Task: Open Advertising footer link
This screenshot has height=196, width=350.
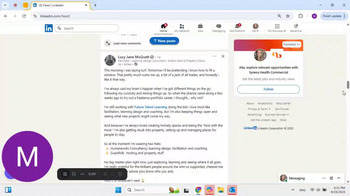Action: click(254, 115)
